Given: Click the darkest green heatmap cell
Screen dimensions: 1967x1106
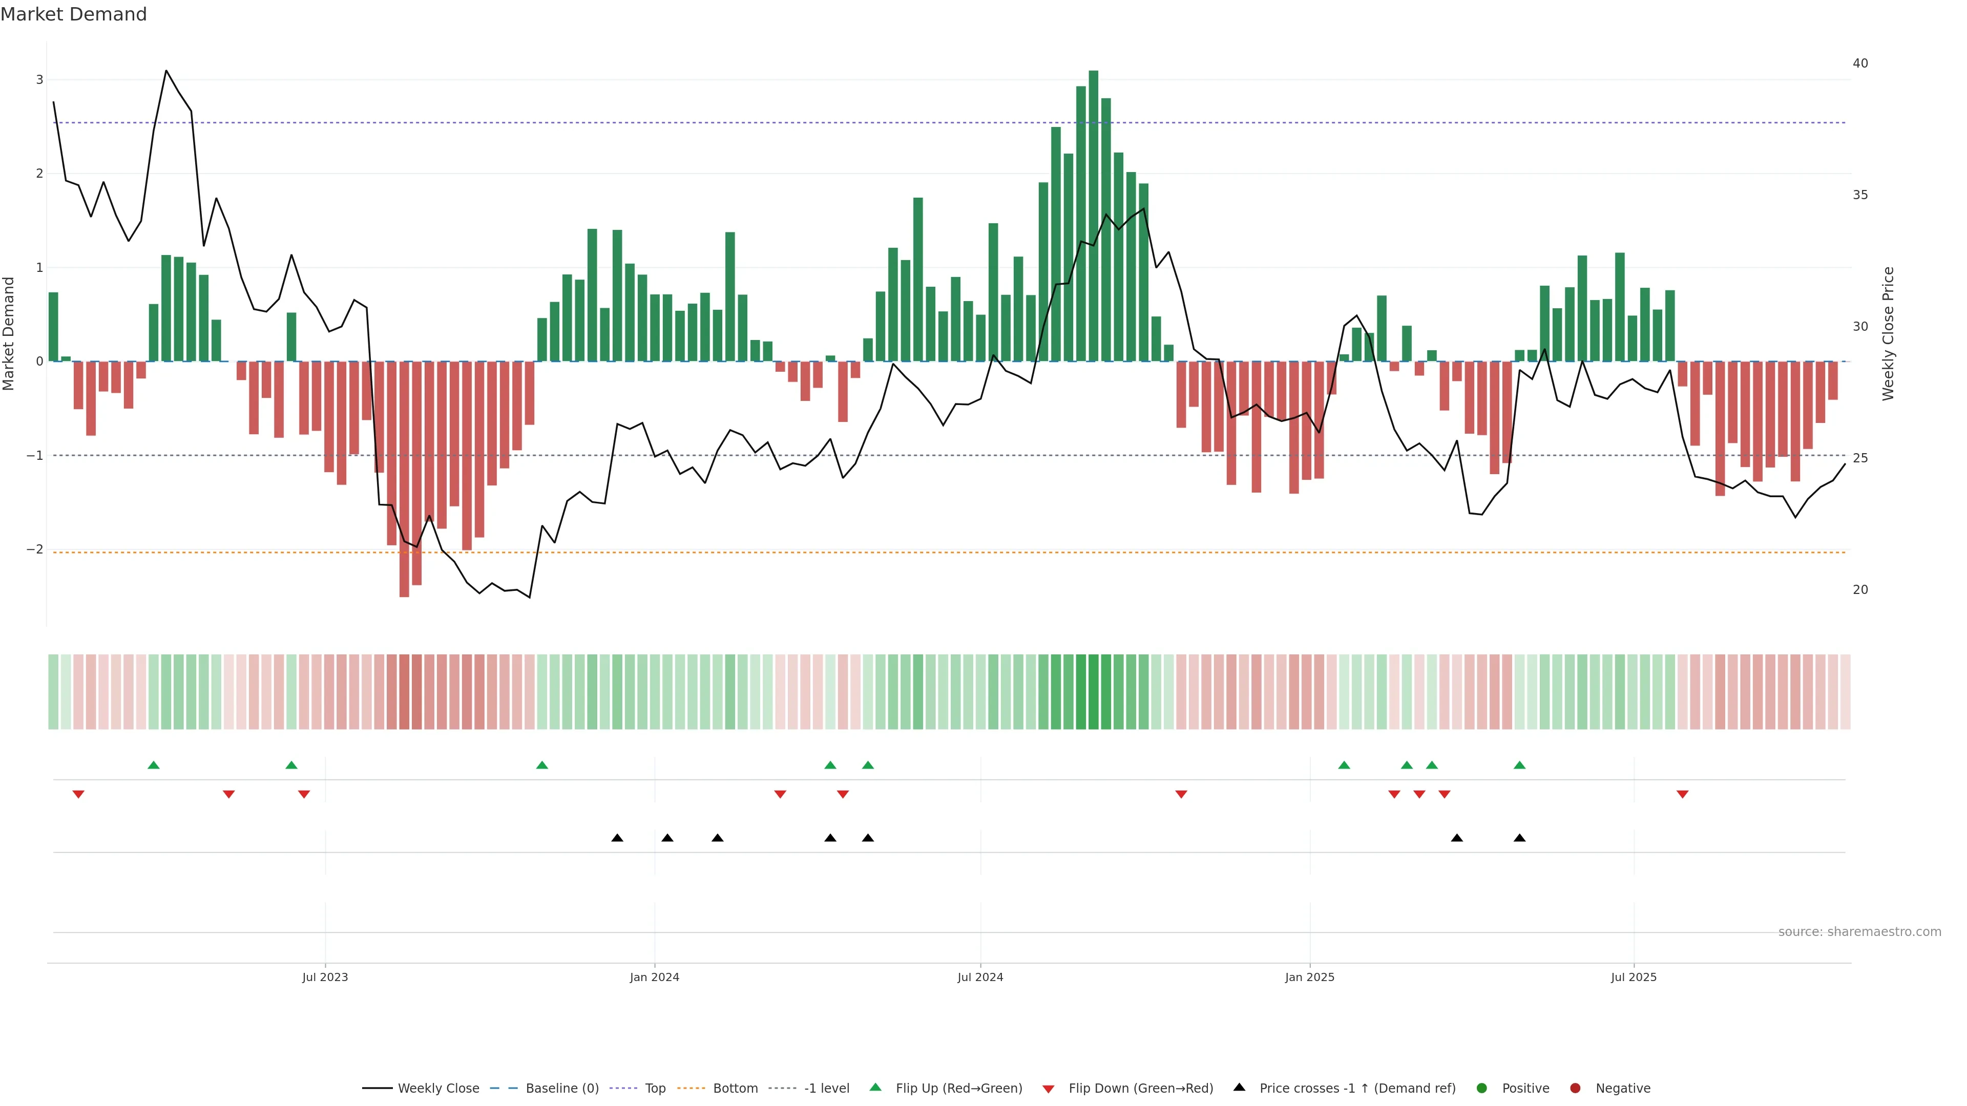Looking at the screenshot, I should coord(1094,692).
